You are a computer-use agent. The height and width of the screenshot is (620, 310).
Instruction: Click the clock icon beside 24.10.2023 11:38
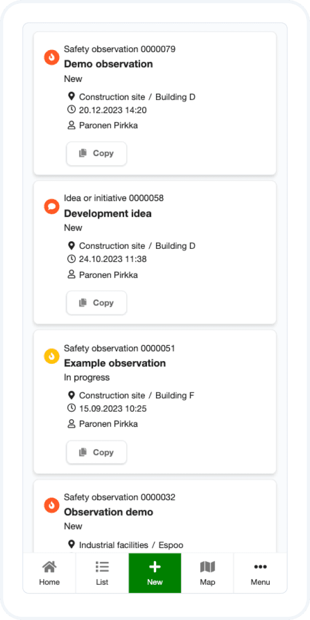(71, 259)
